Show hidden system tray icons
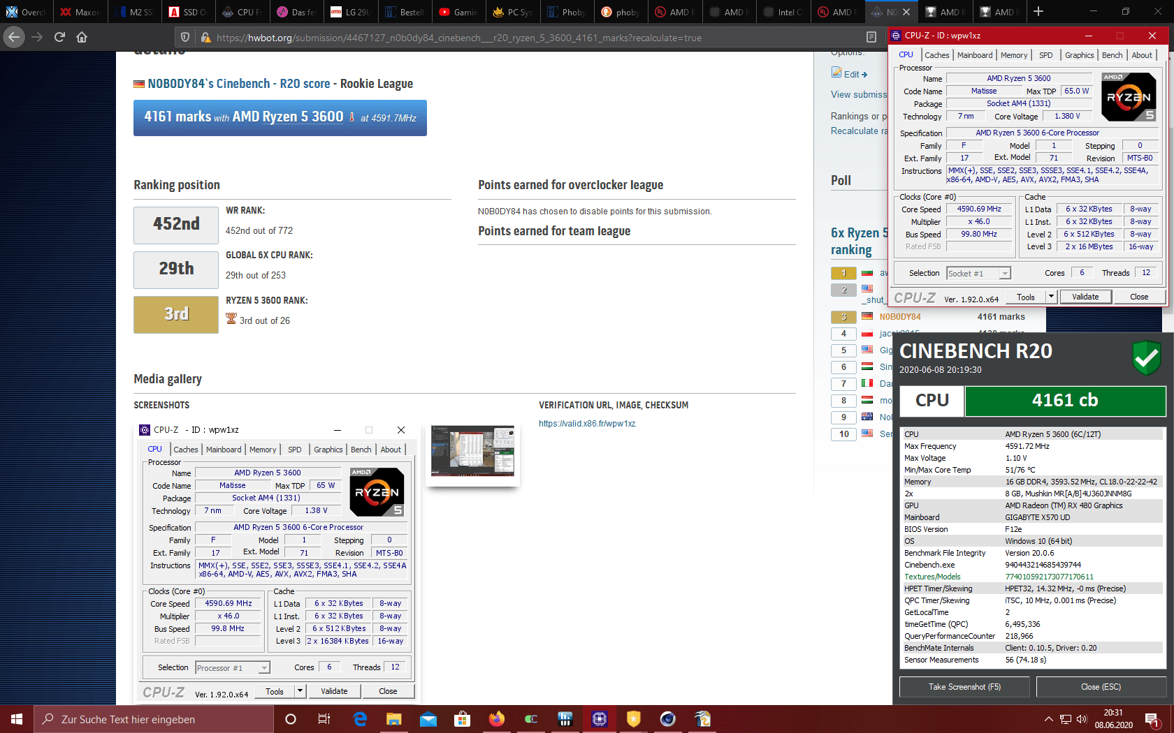 pos(1049,719)
